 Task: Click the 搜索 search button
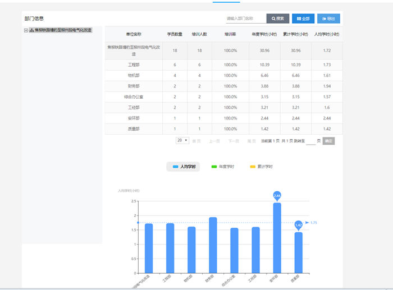pos(278,19)
